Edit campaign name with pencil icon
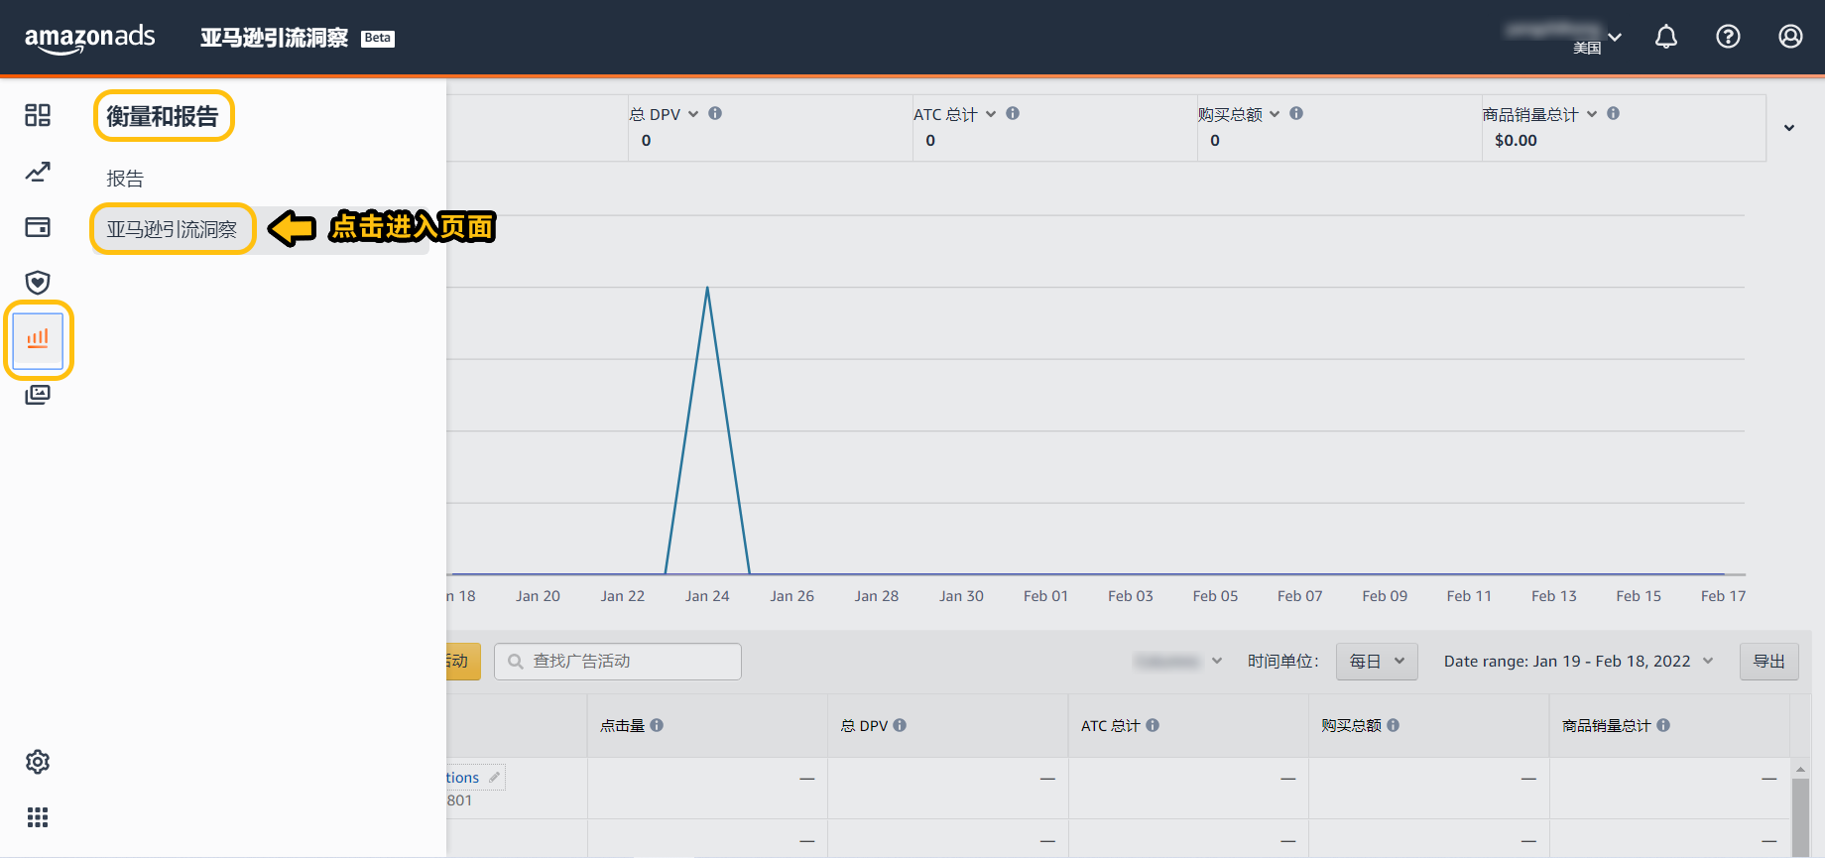This screenshot has width=1825, height=858. tap(494, 778)
